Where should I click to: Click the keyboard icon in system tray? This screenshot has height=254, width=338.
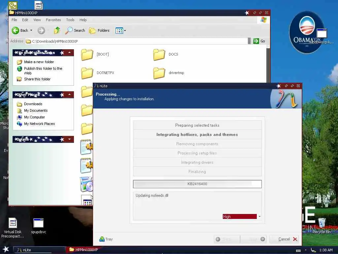coord(298,250)
